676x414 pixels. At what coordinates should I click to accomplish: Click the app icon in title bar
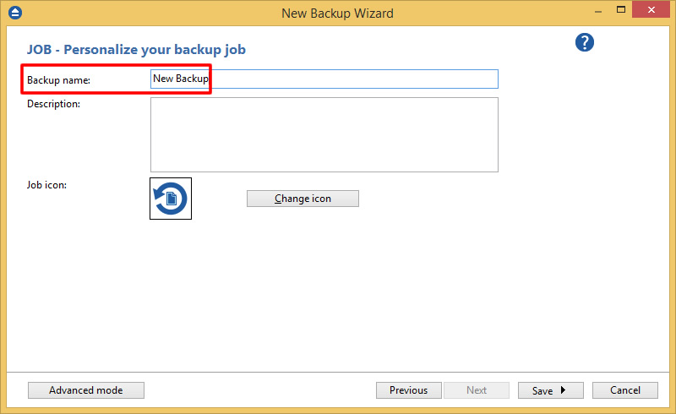point(14,13)
